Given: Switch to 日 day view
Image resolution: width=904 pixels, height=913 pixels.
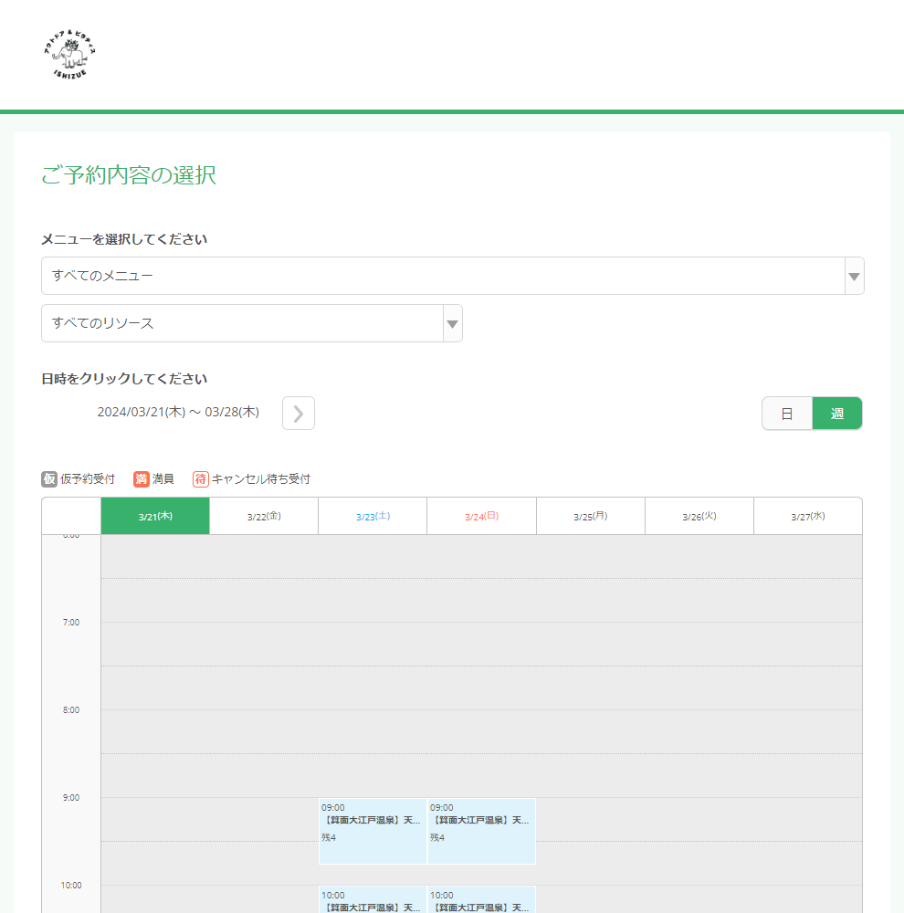Looking at the screenshot, I should click(787, 414).
